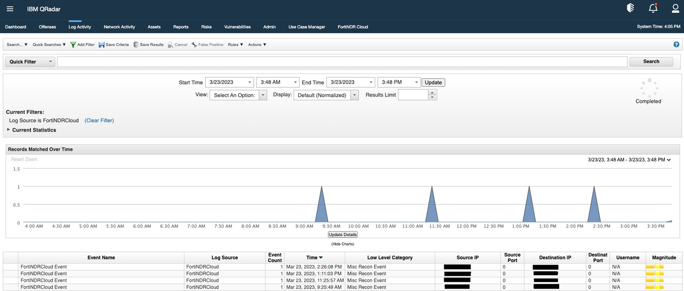This screenshot has height=291, width=684.
Task: Select the event at 2:26:08 PM
Action: pos(342,267)
